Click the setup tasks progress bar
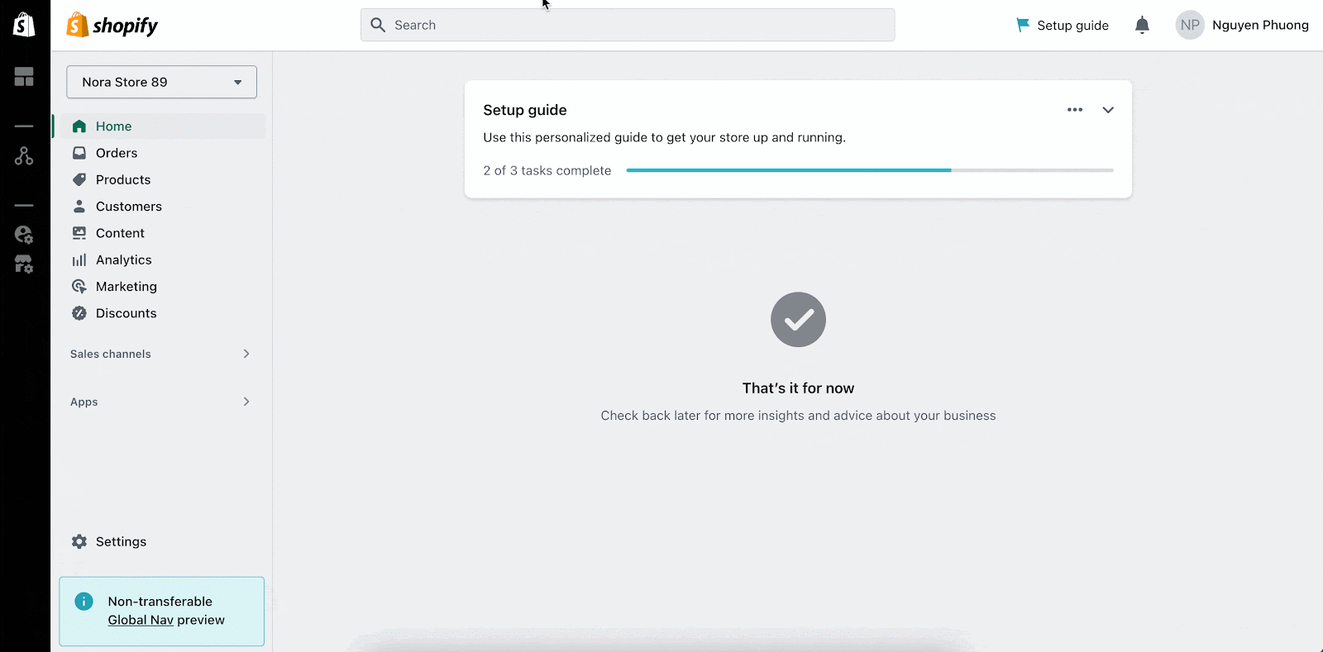Viewport: 1323px width, 652px height. point(870,170)
